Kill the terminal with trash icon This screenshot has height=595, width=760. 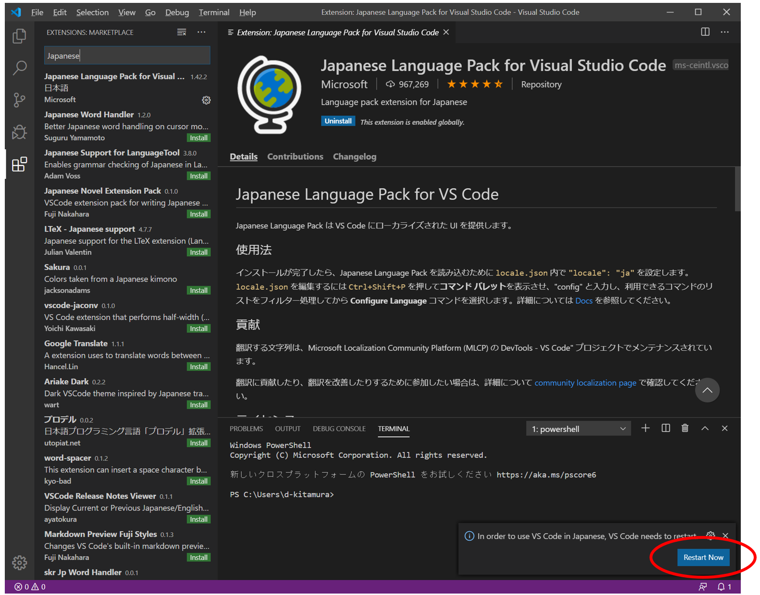[x=685, y=428]
